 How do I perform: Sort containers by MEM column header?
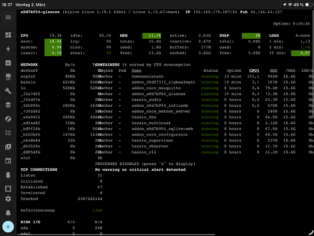273,70
